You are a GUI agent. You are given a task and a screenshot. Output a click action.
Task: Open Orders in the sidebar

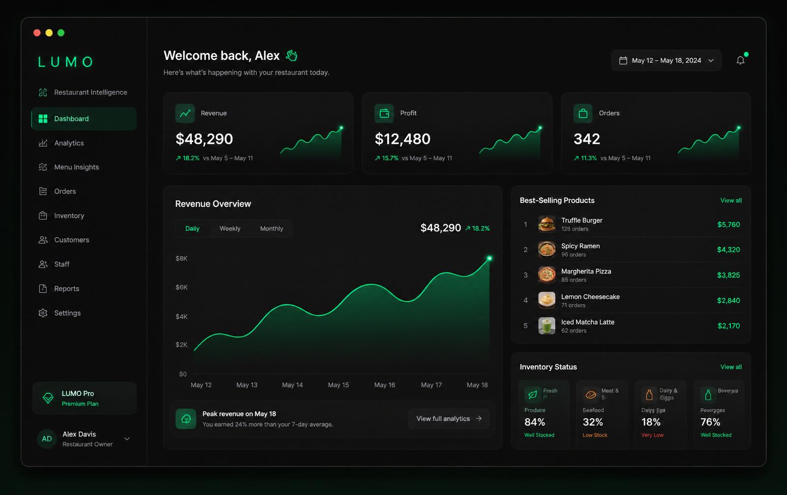coord(84,192)
